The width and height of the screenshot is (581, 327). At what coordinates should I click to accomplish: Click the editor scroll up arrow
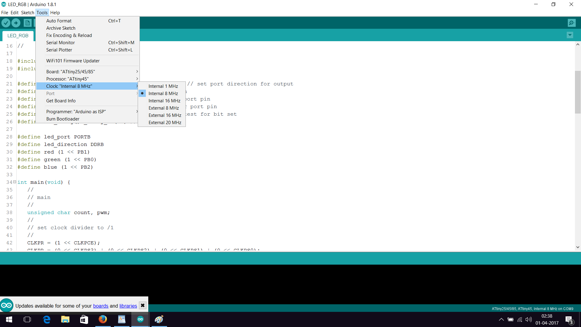pyautogui.click(x=578, y=45)
